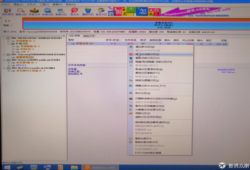Open the magnifier search taskbar icon
This screenshot has width=250, height=170.
(60, 167)
